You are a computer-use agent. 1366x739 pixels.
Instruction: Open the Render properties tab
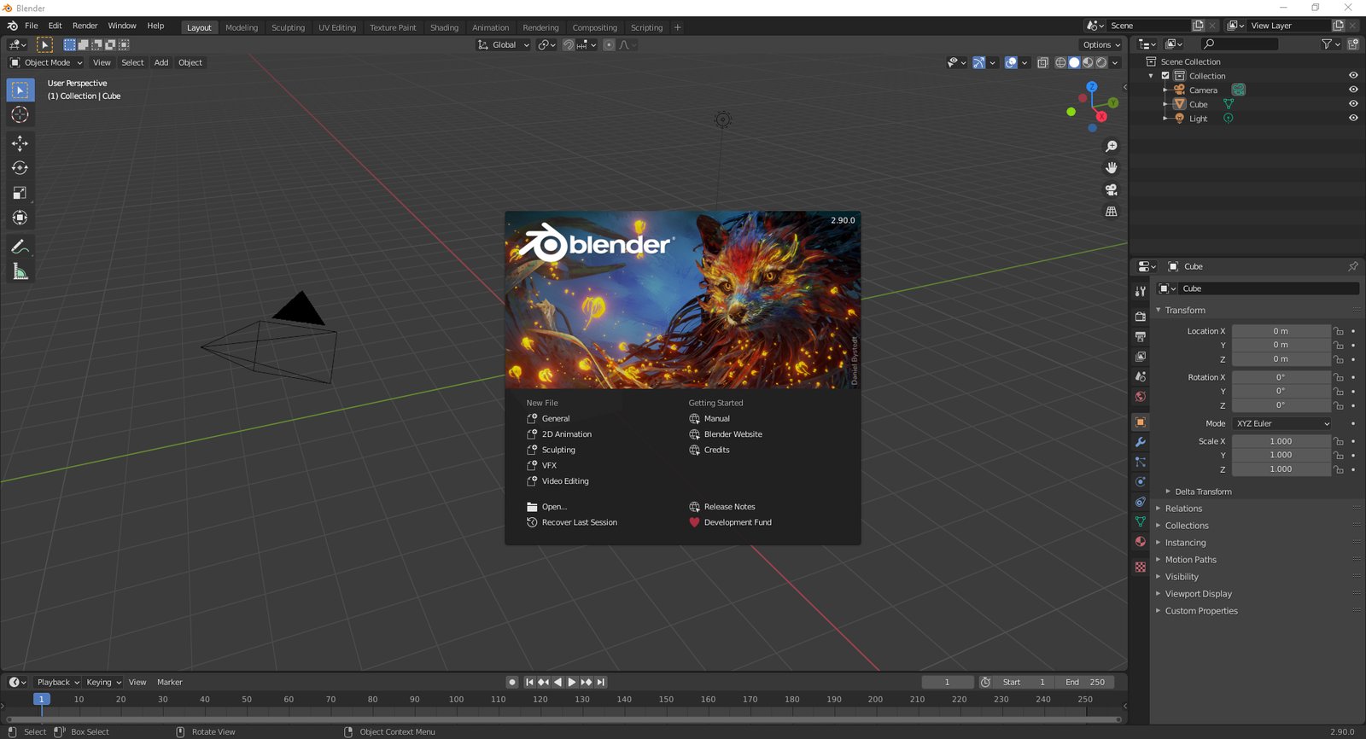point(1140,317)
